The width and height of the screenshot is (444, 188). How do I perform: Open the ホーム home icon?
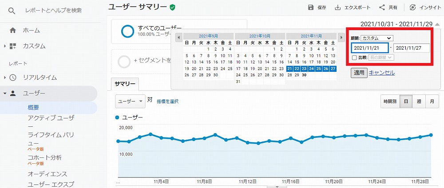(x=13, y=30)
